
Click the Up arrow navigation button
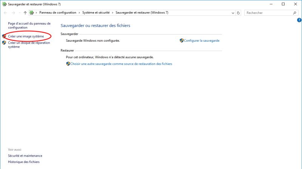click(x=25, y=13)
